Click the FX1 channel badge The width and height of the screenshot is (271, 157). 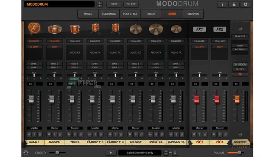pyautogui.click(x=199, y=29)
